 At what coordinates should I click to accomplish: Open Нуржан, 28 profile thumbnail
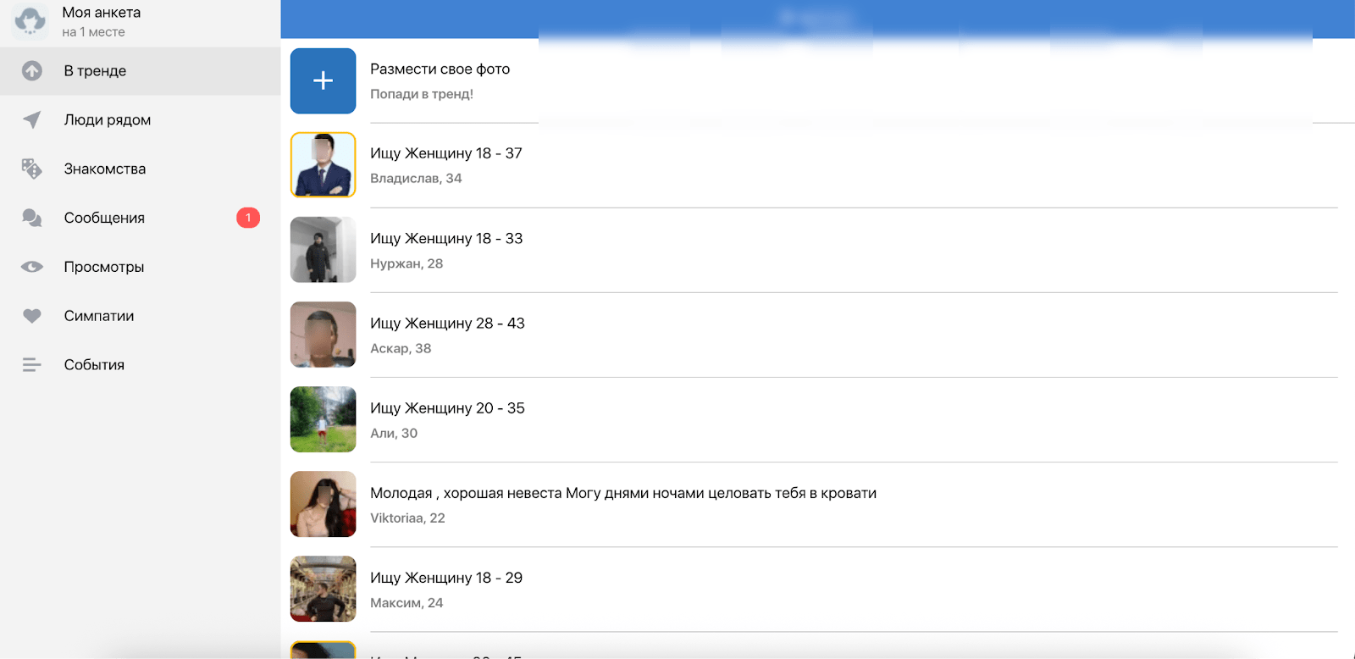(x=323, y=250)
